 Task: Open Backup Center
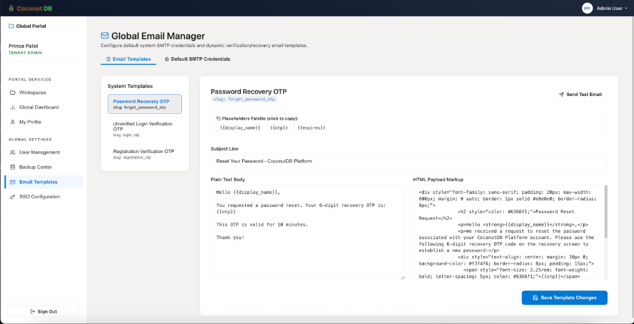click(44, 167)
